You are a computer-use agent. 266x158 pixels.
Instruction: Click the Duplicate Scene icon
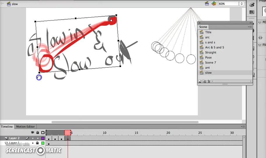[x=204, y=81]
